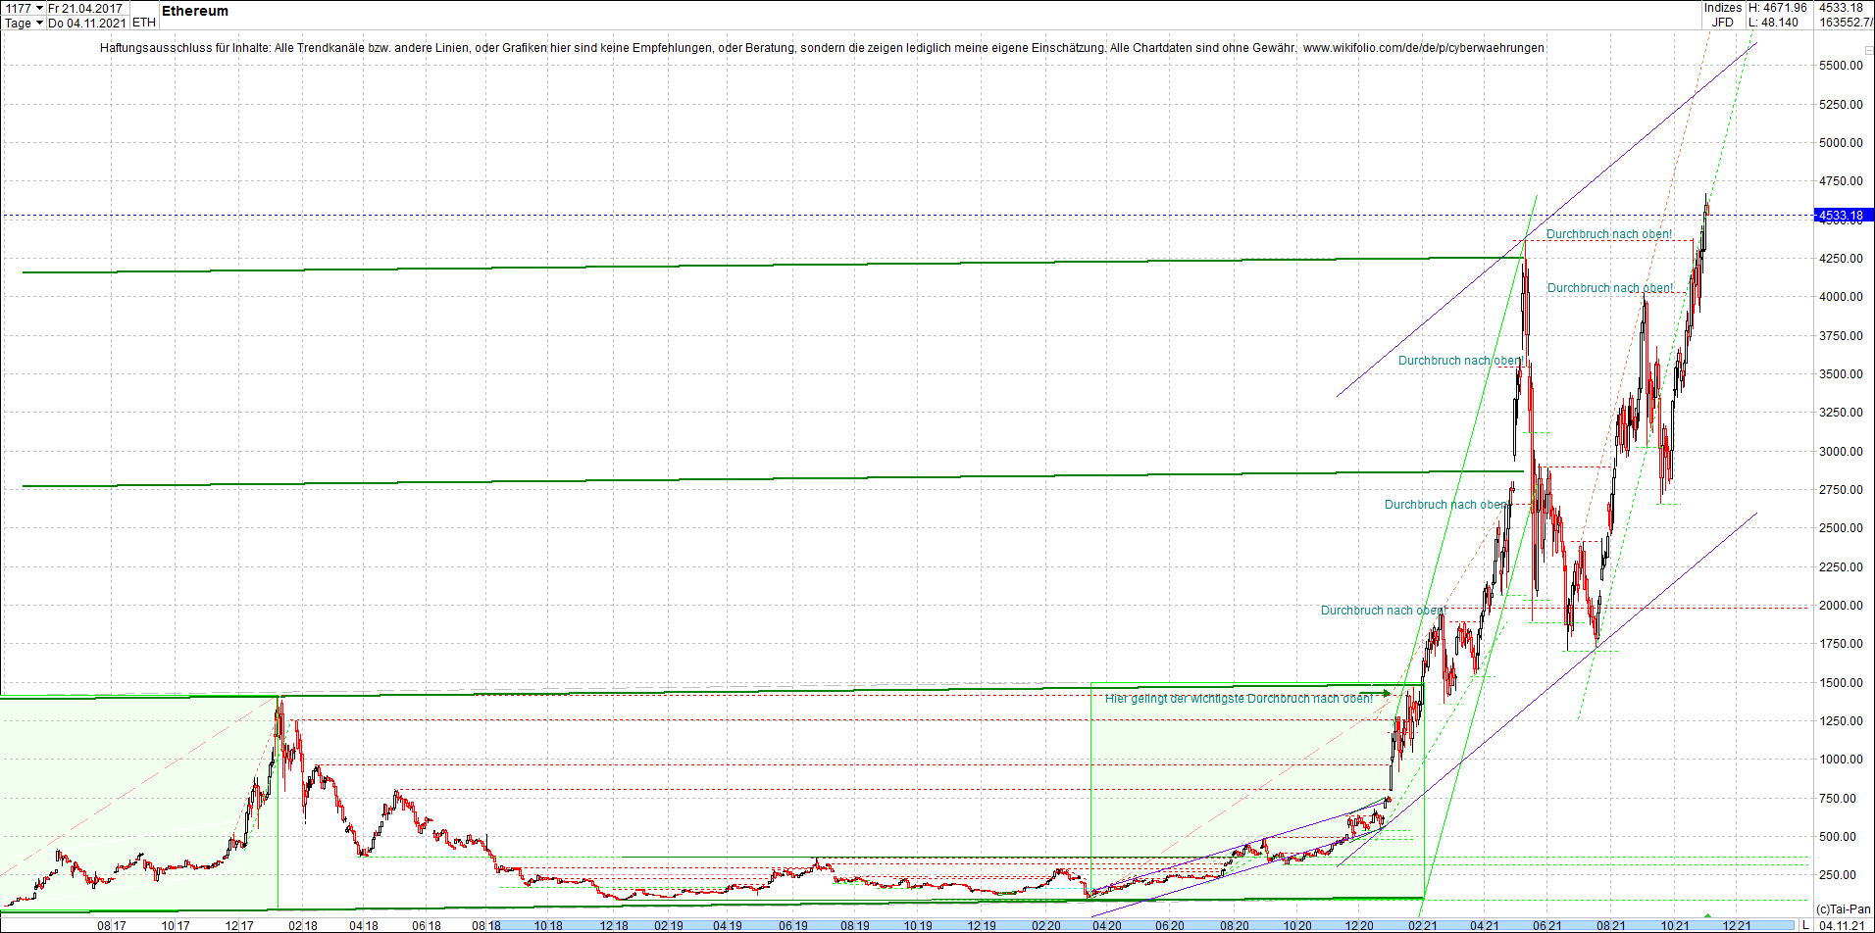Screen dimensions: 1875x933
Task: Click the JFD data provider label
Action: coord(1724,21)
